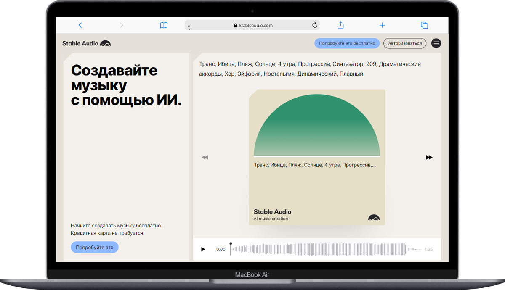Click the Stable Audio logo on album card
Image resolution: width=505 pixels, height=290 pixels.
pyautogui.click(x=374, y=217)
